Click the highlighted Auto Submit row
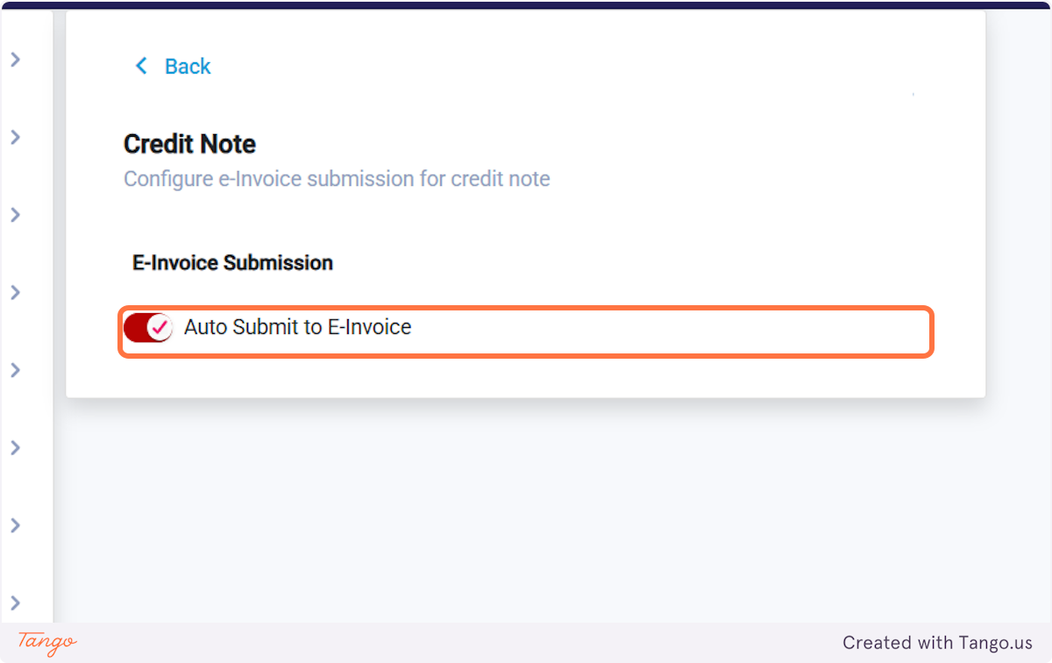 pyautogui.click(x=526, y=331)
